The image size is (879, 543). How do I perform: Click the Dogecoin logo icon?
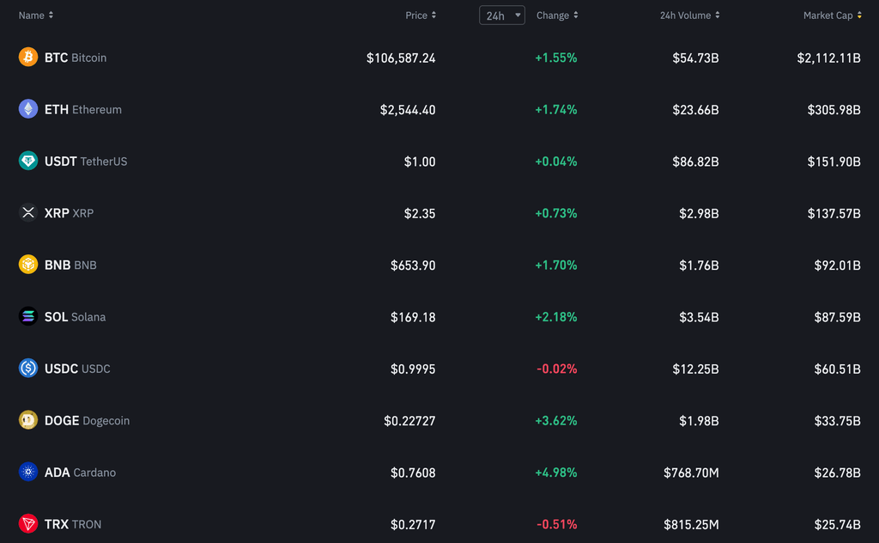[27, 420]
